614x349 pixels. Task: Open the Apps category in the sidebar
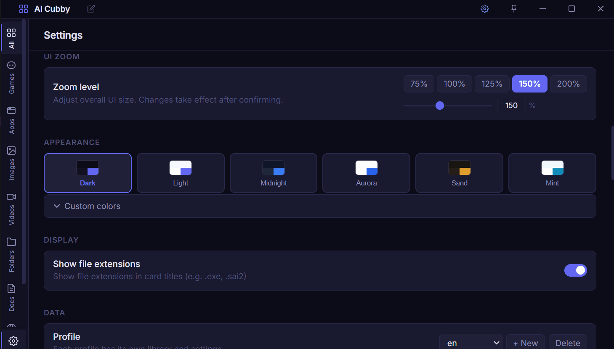(11, 120)
